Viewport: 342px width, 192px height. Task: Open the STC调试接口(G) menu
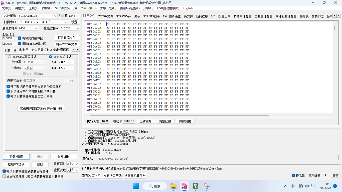tap(66, 8)
